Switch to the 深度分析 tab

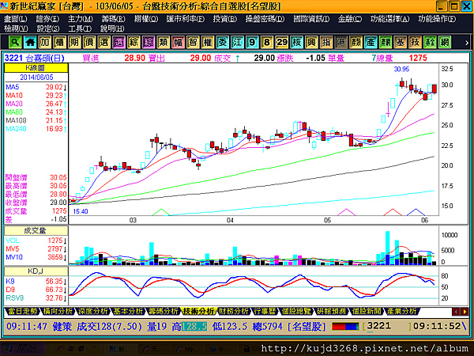pos(92,311)
